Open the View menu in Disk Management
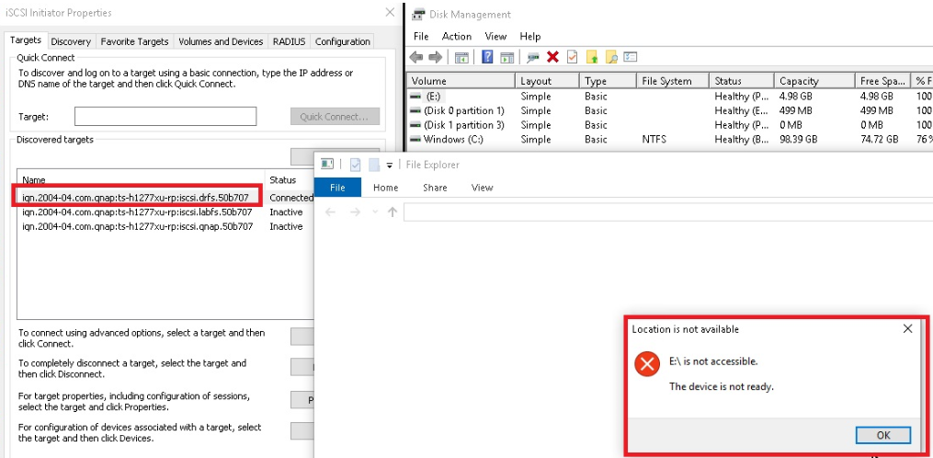The width and height of the screenshot is (933, 458). 495,36
